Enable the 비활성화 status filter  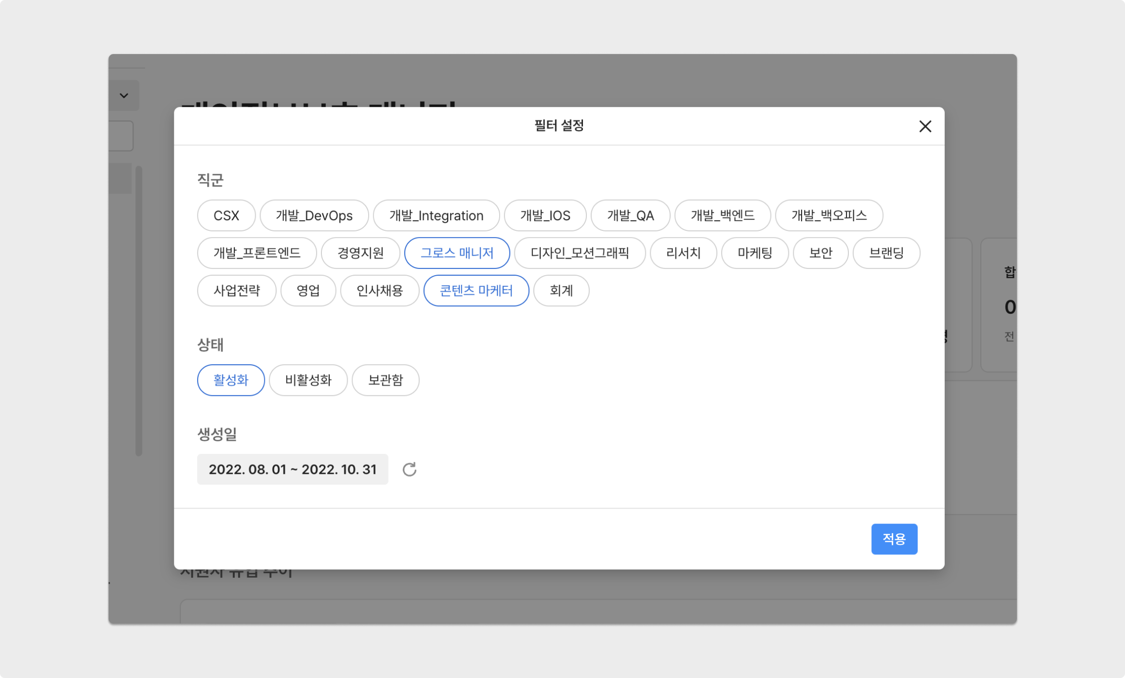308,380
